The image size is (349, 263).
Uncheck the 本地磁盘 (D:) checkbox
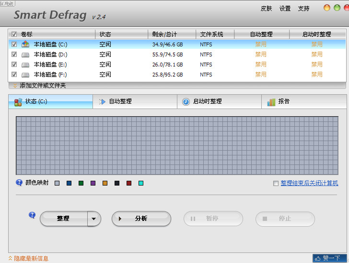click(x=14, y=54)
